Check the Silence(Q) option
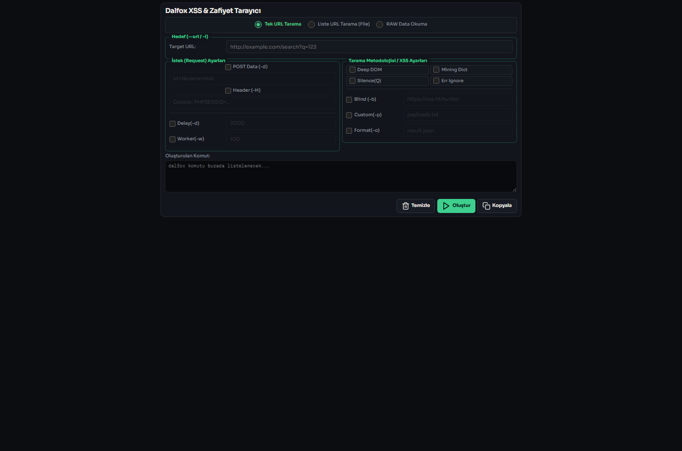 click(x=353, y=81)
